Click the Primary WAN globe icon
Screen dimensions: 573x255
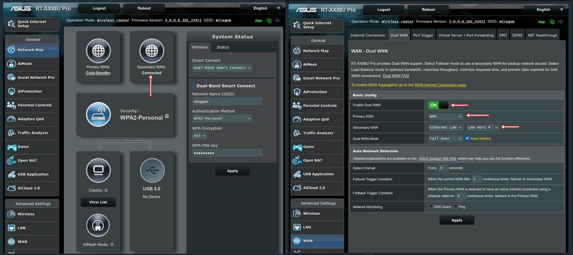pyautogui.click(x=98, y=51)
